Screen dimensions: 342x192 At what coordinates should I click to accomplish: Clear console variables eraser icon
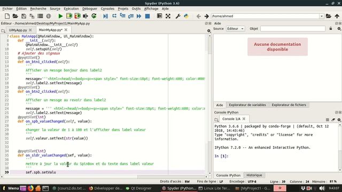coord(333,119)
